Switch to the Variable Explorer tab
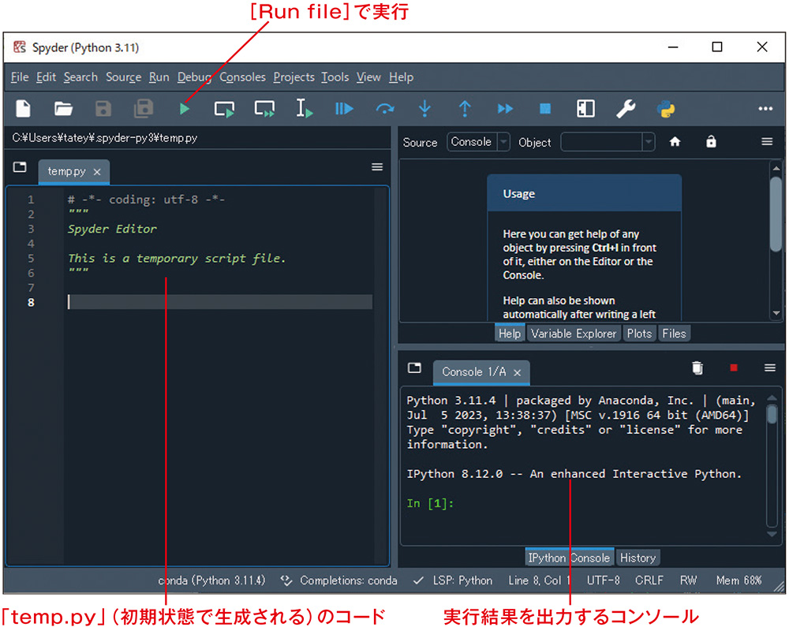This screenshot has width=789, height=627. (x=574, y=334)
